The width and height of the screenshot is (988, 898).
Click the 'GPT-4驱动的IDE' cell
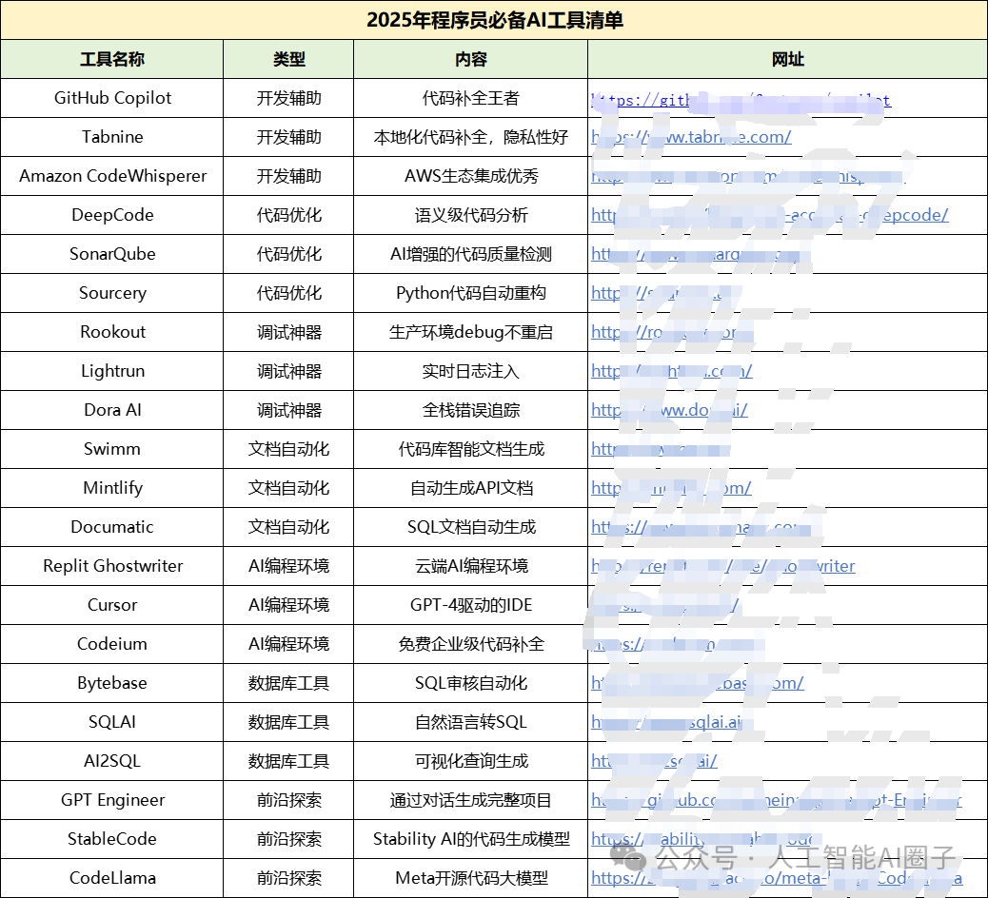point(471,605)
